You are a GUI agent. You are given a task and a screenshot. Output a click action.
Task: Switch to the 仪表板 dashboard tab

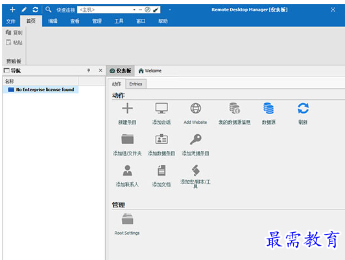tap(121, 71)
